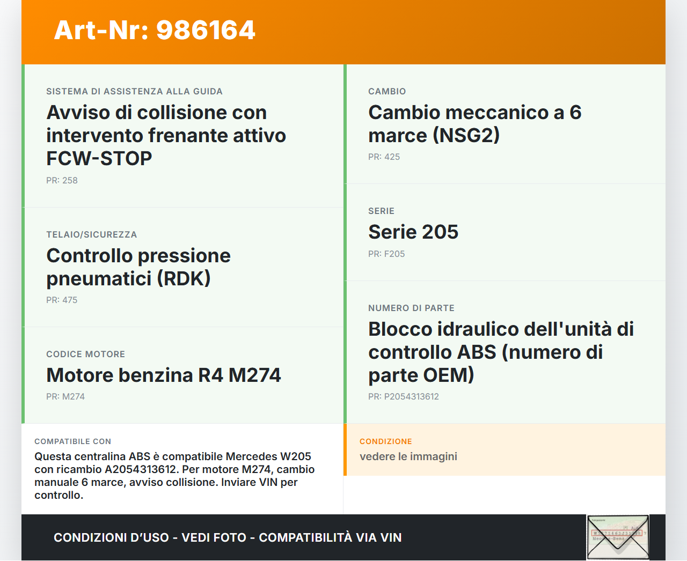Screen dimensions: 687x561
Task: Click the PR: M274 code
Action: pyautogui.click(x=65, y=397)
